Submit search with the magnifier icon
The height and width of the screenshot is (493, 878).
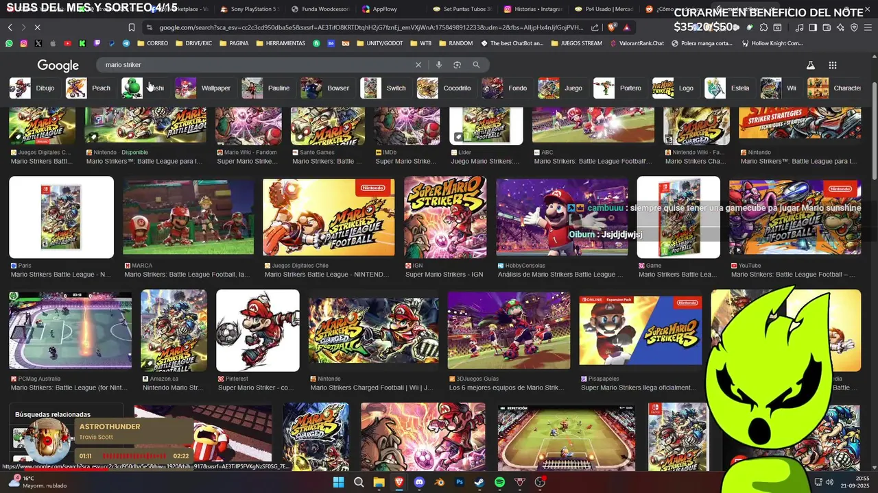coord(476,65)
